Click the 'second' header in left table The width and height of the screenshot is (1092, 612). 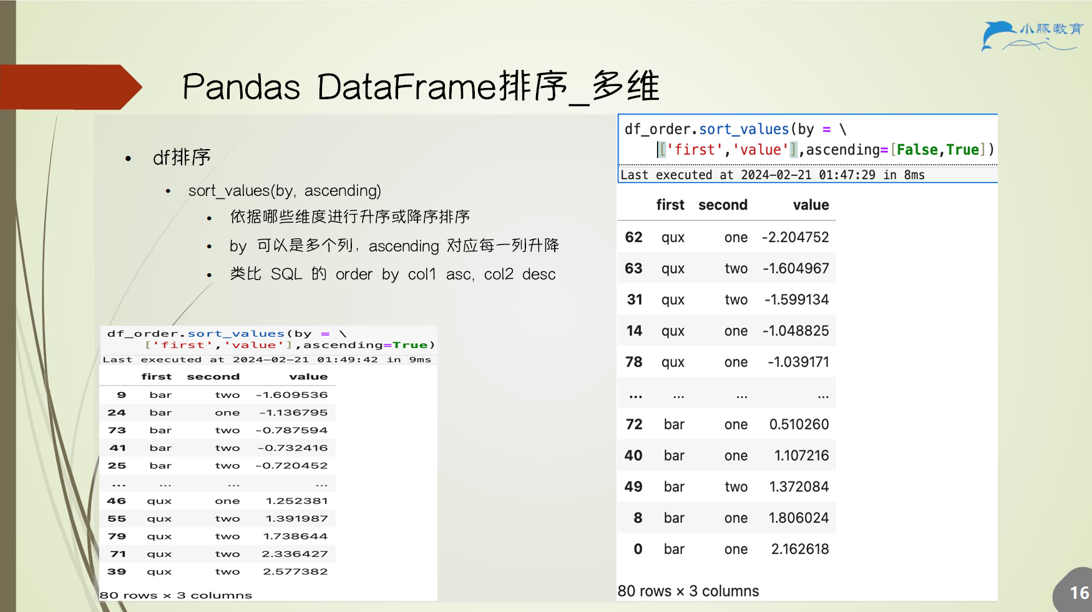[213, 377]
